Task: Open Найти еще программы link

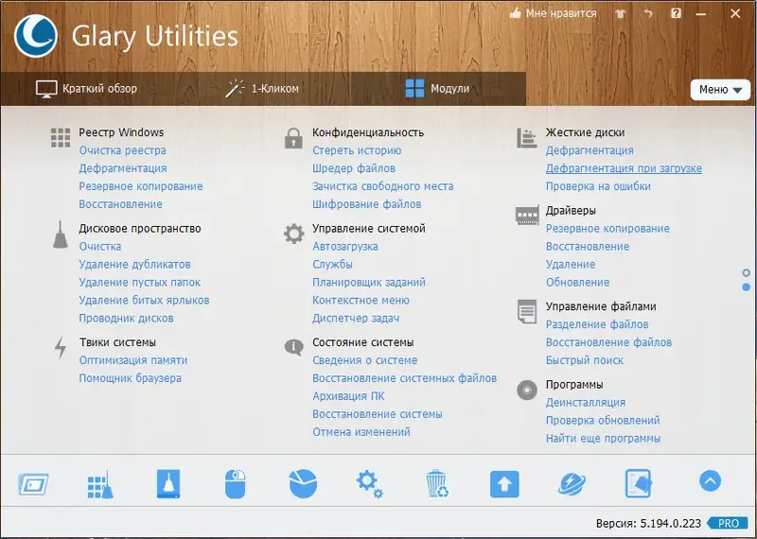Action: point(604,438)
